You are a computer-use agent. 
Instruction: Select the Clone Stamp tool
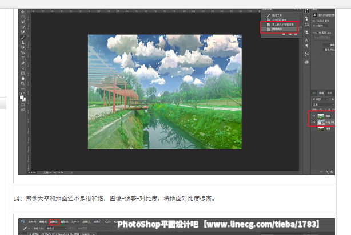point(23,42)
